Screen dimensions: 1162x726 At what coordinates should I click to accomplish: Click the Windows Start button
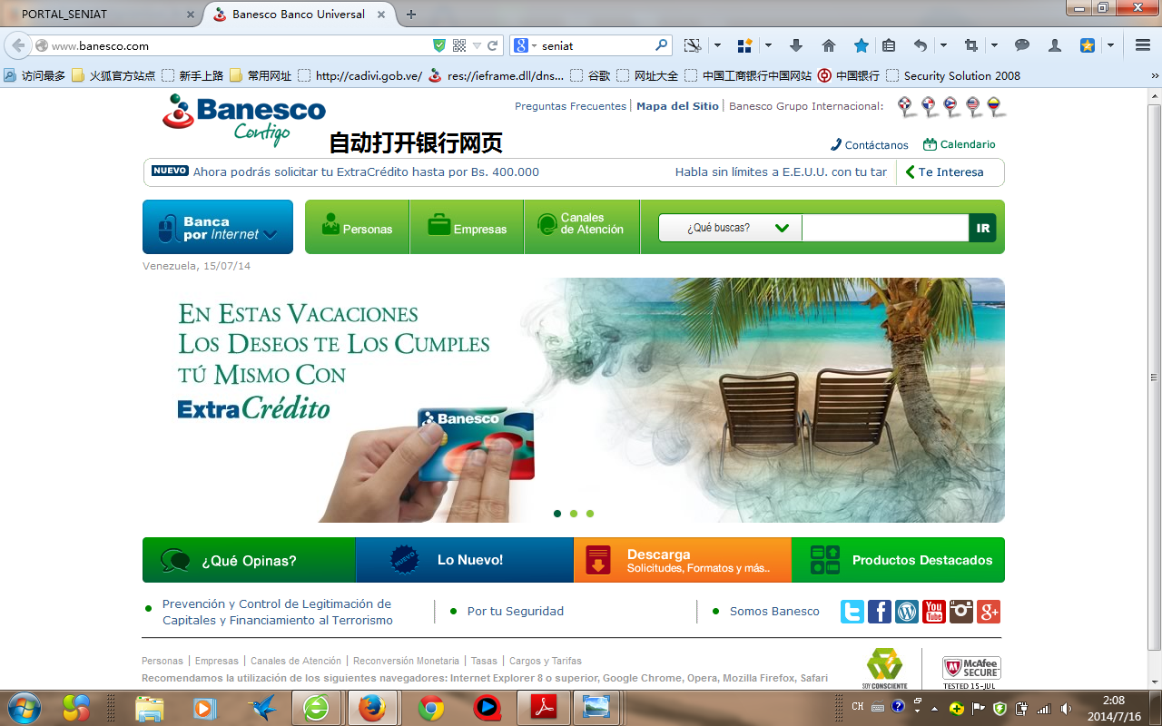click(x=25, y=707)
